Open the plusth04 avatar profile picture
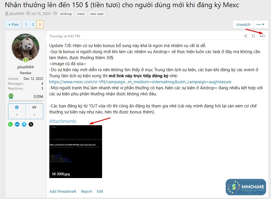Viewport: 271px width, 199px height. pyautogui.click(x=26, y=47)
